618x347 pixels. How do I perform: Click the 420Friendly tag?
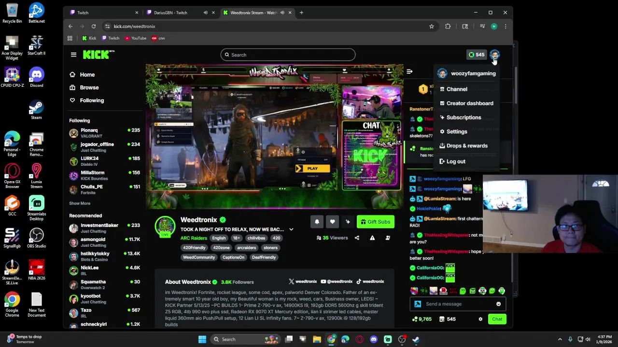(x=194, y=248)
